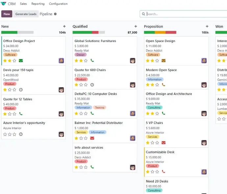Image resolution: width=227 pixels, height=194 pixels.
Task: Click phone icon on Office Design and Architecture
Action: pyautogui.click(x=164, y=113)
